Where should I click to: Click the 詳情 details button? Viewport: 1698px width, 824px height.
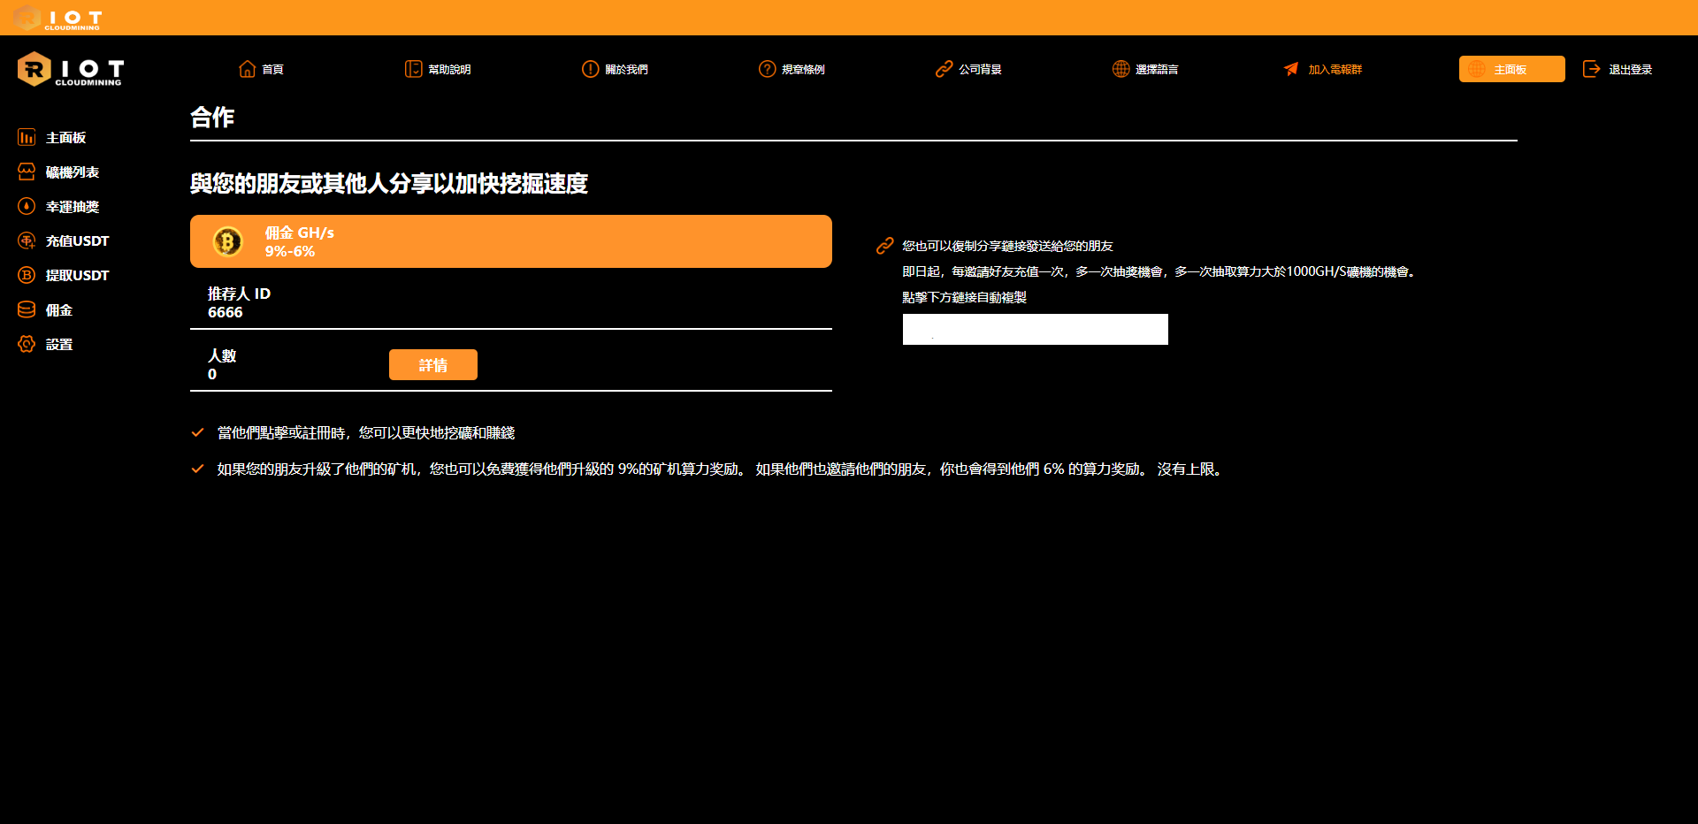[x=432, y=365]
